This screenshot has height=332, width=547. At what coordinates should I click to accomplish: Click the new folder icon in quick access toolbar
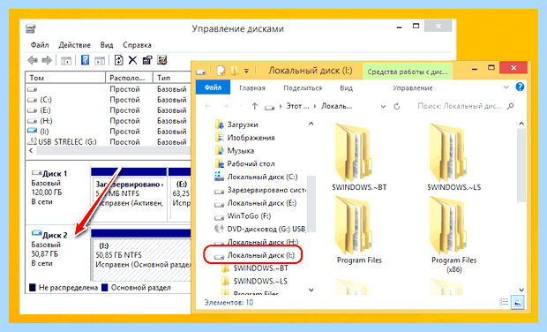235,71
